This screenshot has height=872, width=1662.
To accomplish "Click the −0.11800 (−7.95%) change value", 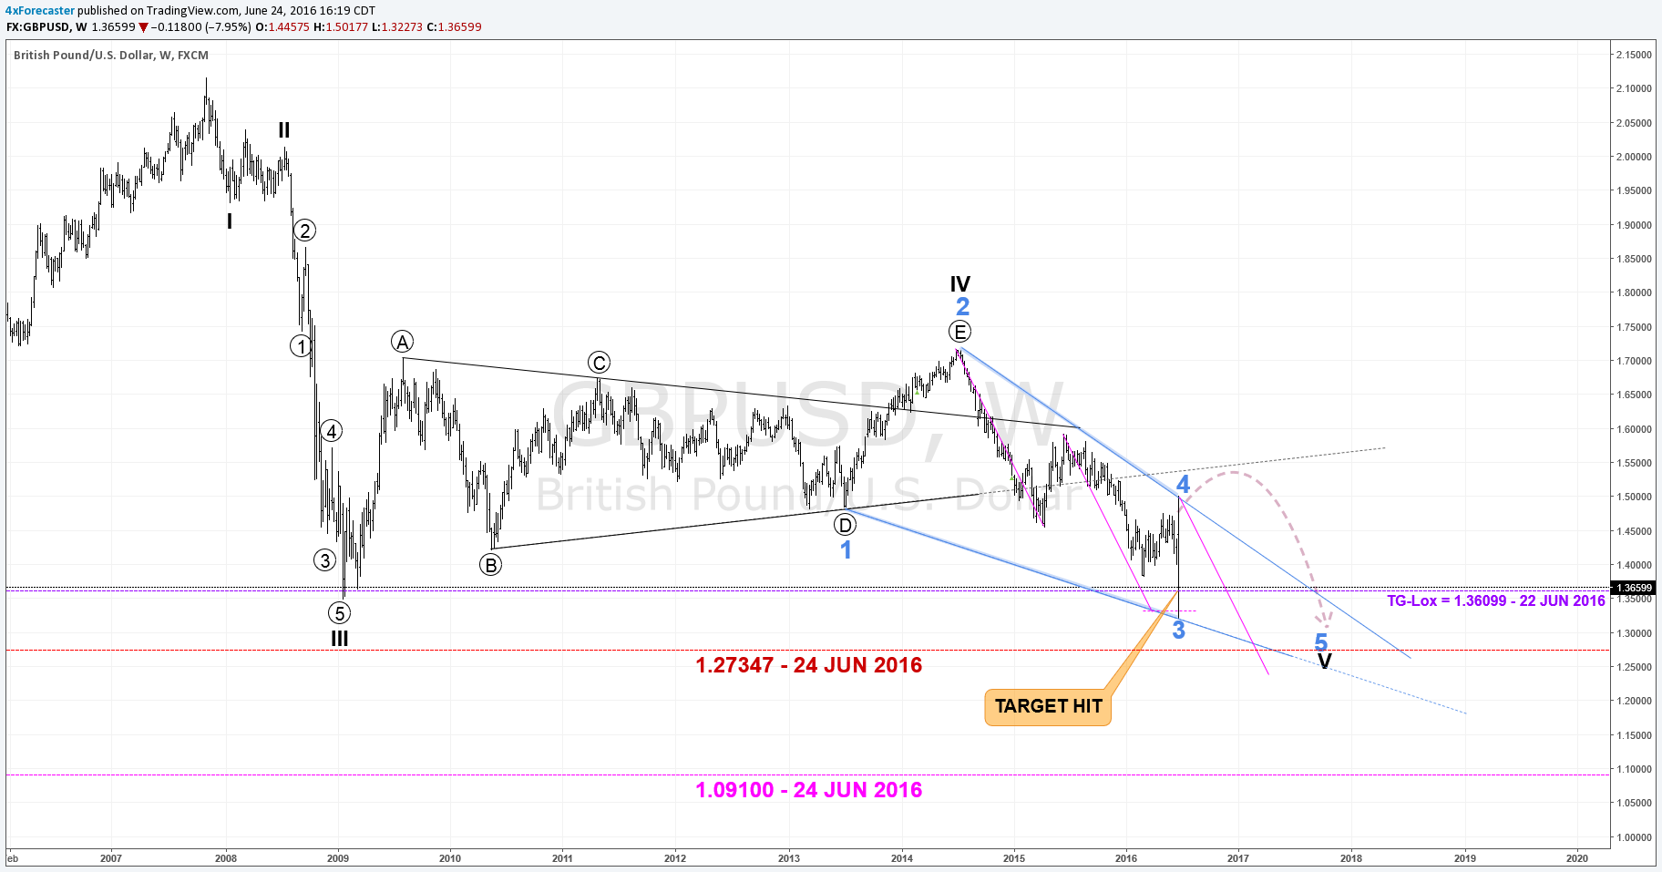I will (200, 27).
